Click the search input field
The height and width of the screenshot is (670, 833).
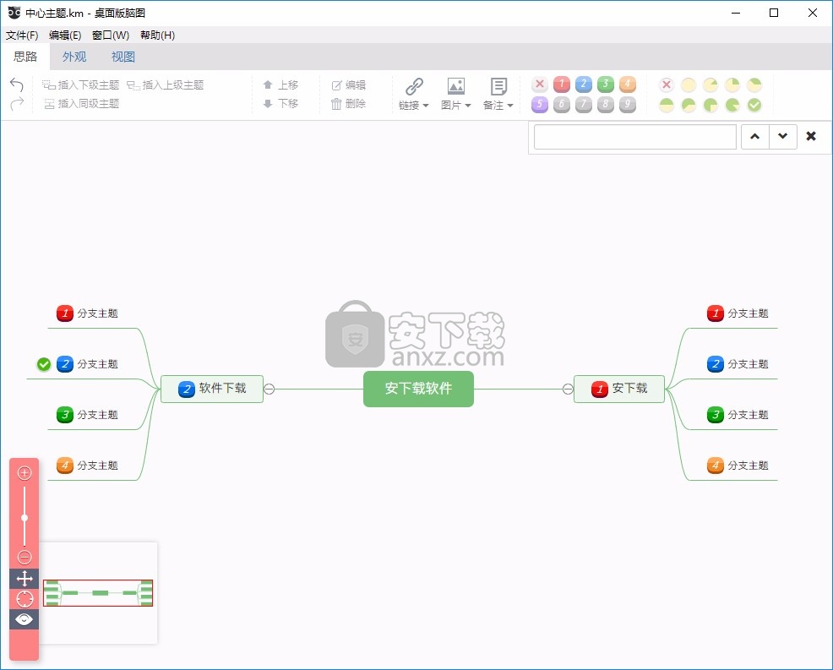click(634, 137)
